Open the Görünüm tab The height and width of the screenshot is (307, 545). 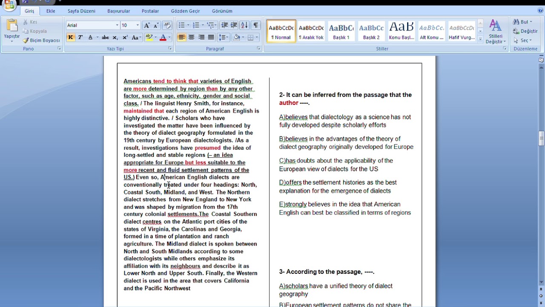[222, 11]
